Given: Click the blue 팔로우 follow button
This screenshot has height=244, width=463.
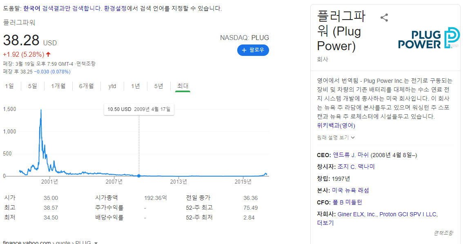Looking at the screenshot, I should [253, 50].
